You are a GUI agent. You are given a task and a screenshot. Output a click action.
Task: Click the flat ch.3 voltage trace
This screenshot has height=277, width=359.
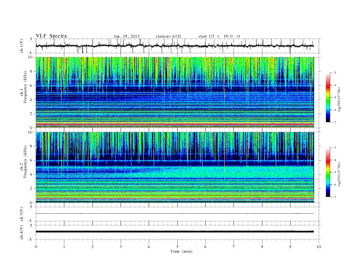click(x=175, y=214)
